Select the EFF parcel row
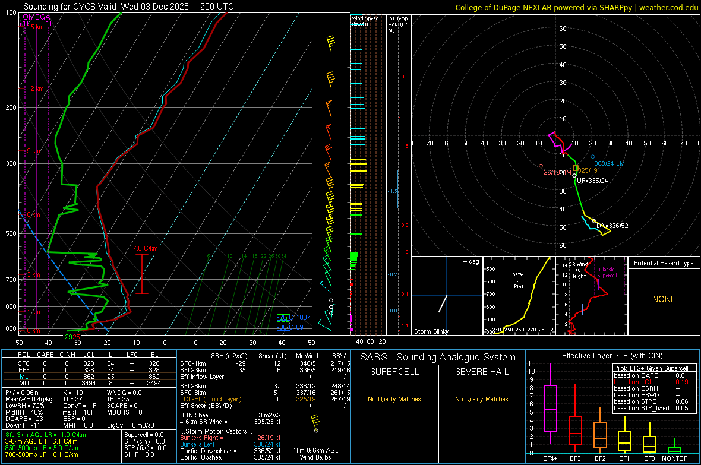This screenshot has height=465, width=701. click(x=89, y=370)
